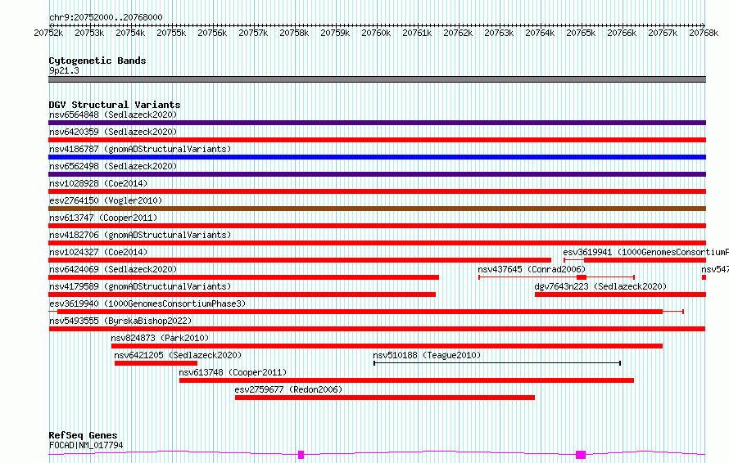Click the 20752k ruler tick label

point(49,33)
